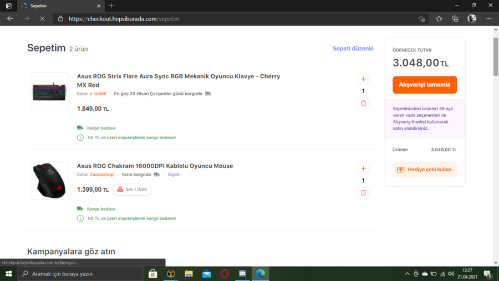Viewport: 499px width, 281px height.
Task: Click Sepeti düzenle link
Action: [x=353, y=48]
